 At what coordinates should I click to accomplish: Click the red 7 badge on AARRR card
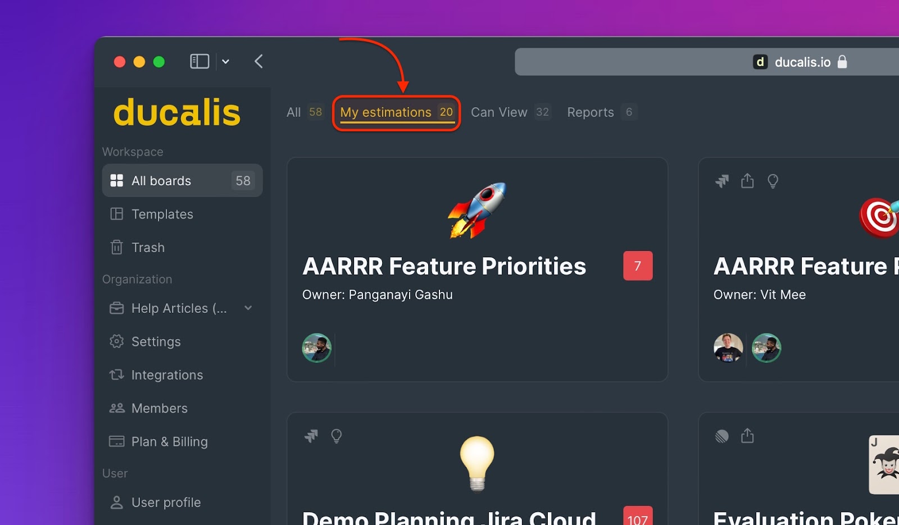[637, 266]
